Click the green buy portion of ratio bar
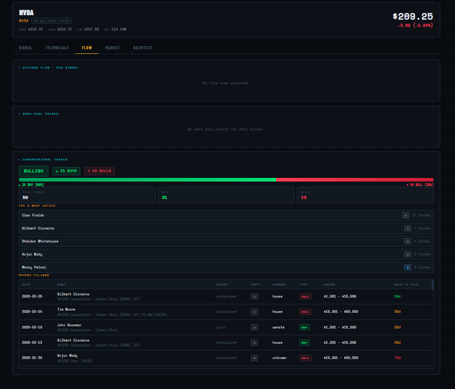The image size is (455, 389). tap(147, 180)
